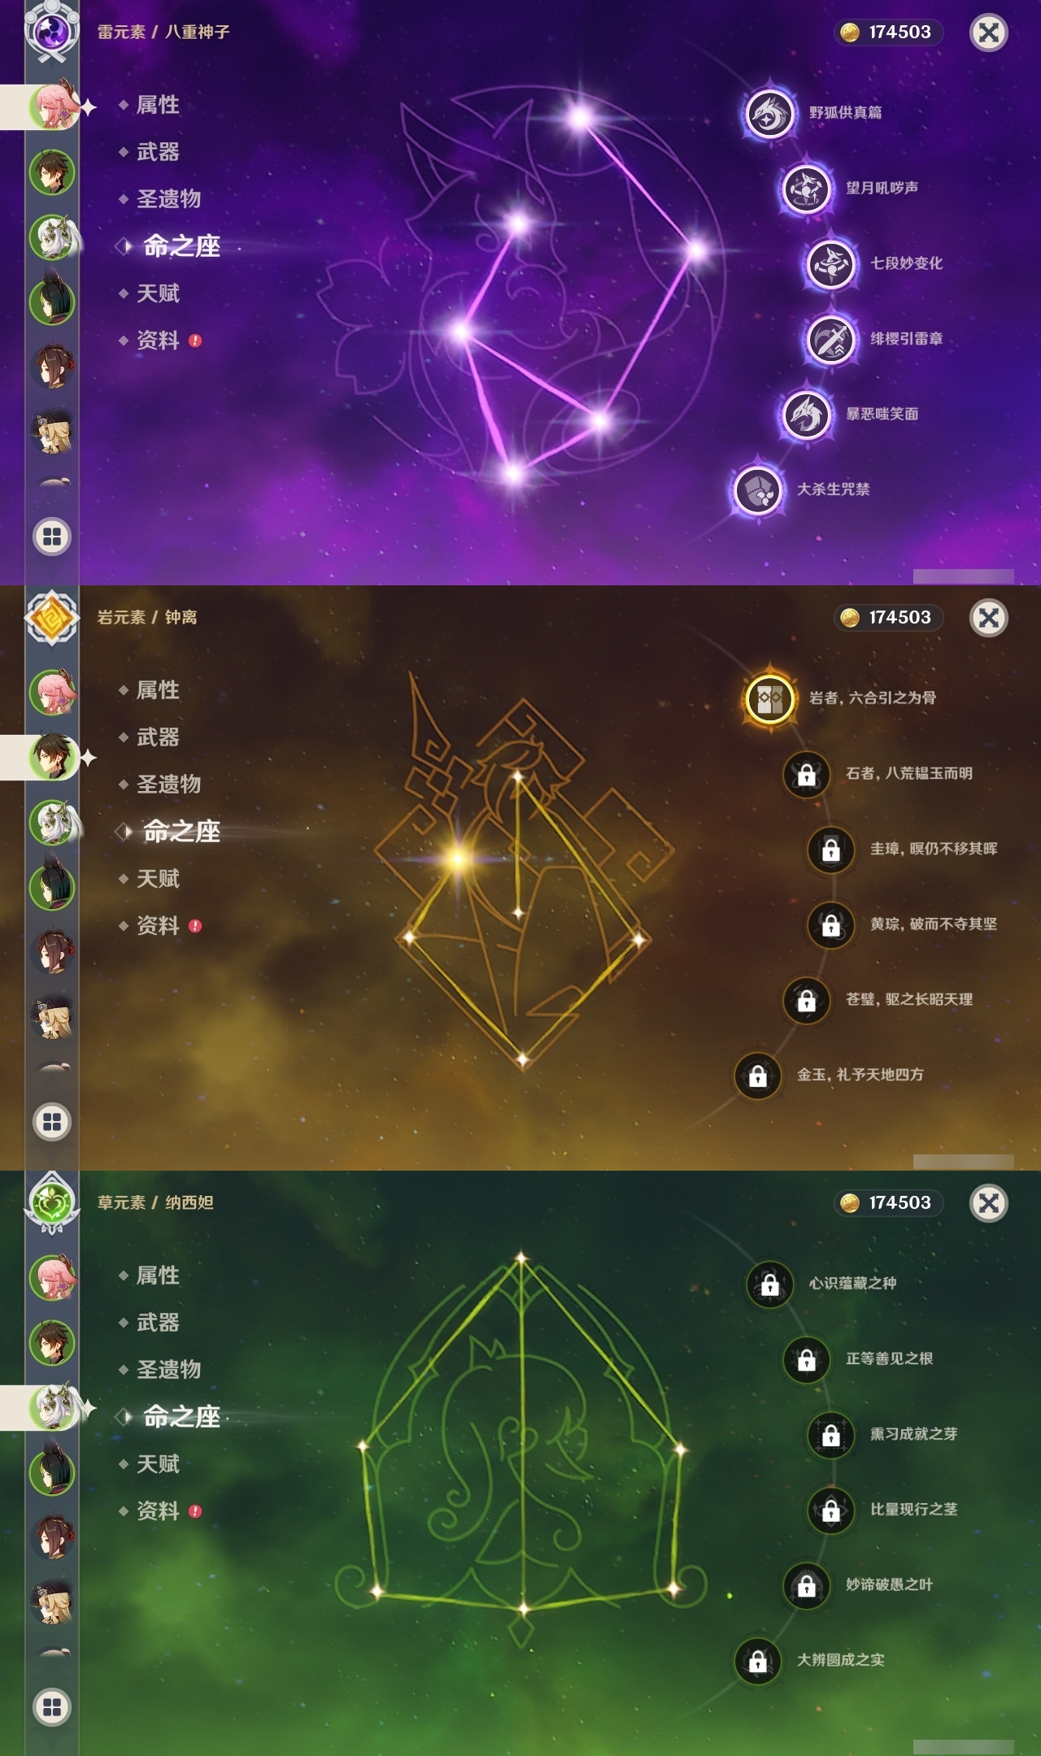Select the 大杀生咒禁 constellation icon
Screen dimensions: 1041x1756
(757, 490)
